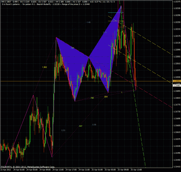Click the 1.31935 price axis label

tap(177, 77)
